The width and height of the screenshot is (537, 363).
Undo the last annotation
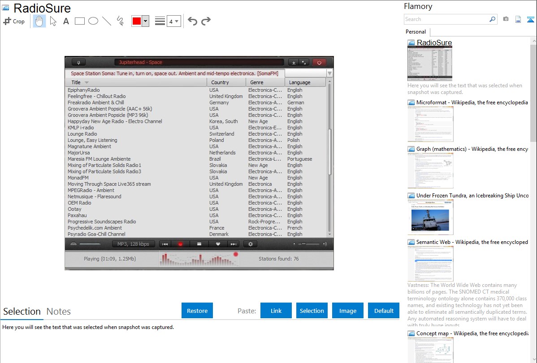pos(192,21)
